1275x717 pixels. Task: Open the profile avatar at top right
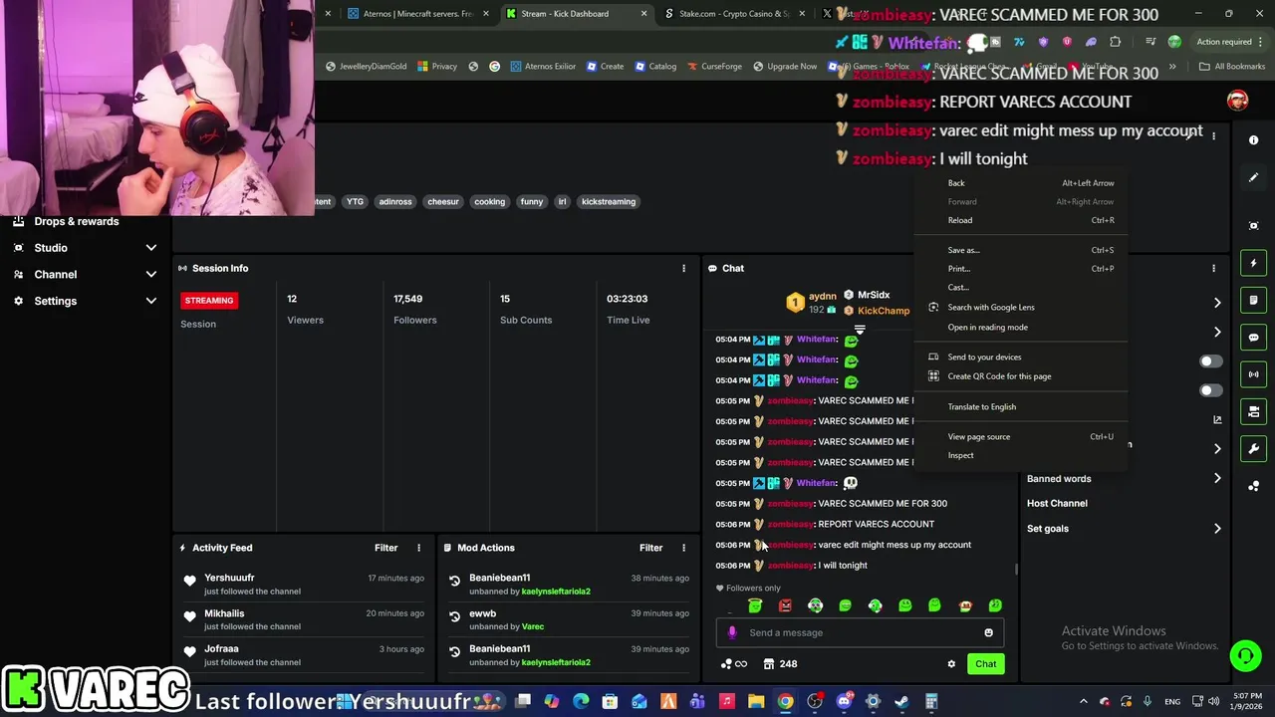pos(1237,101)
